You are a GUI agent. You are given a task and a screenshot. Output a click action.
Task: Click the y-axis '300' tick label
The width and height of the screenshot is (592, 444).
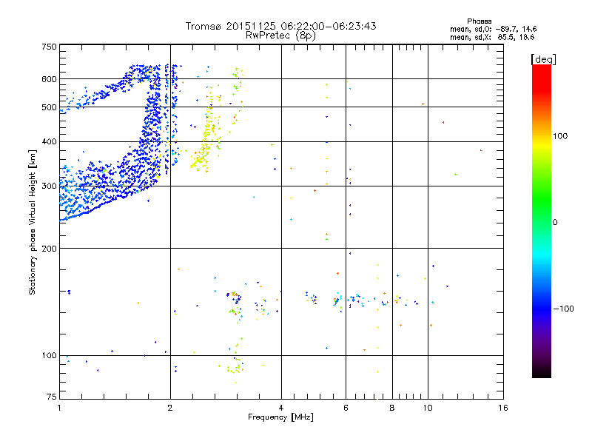49,186
